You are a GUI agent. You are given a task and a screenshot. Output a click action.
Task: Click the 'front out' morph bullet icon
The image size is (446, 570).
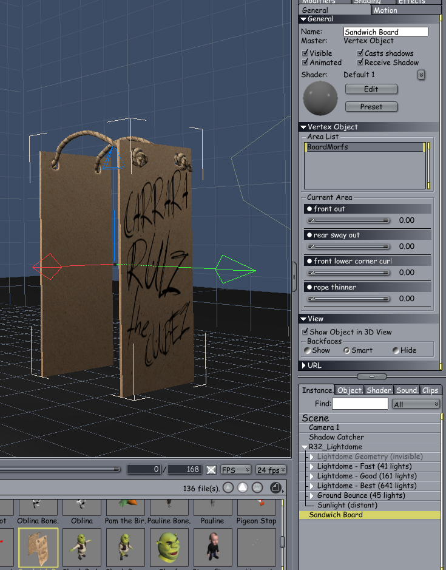tap(309, 209)
